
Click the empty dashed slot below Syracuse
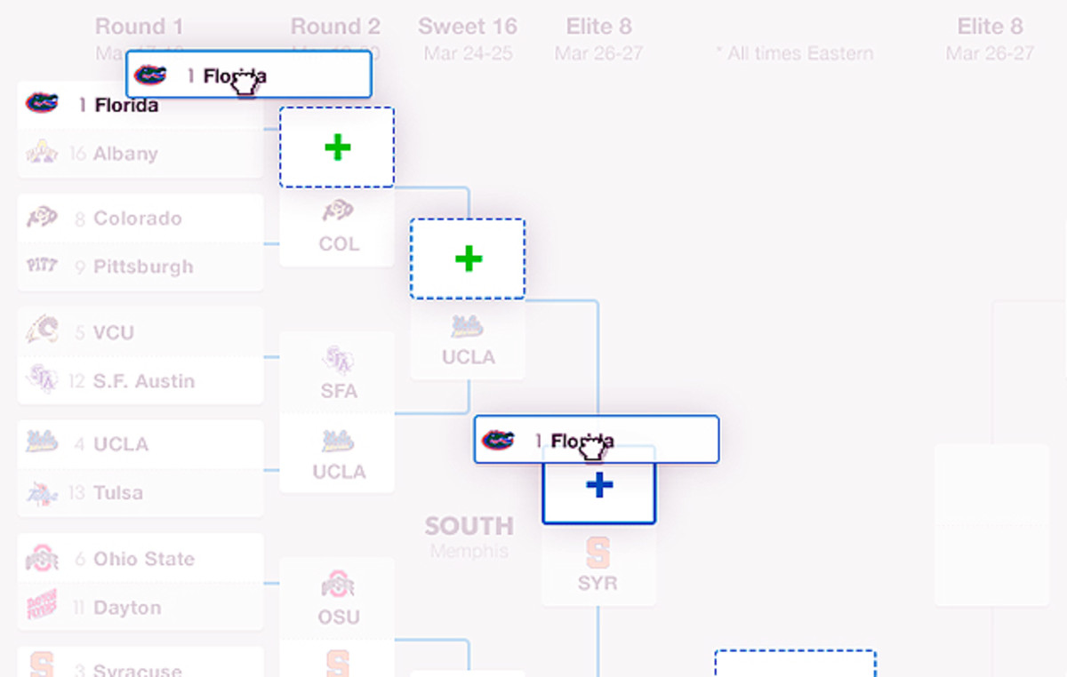(796, 666)
